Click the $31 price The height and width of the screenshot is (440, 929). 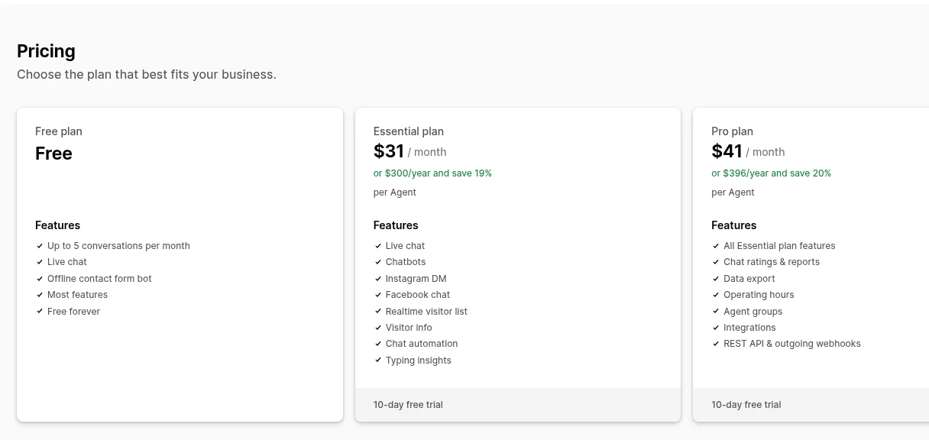pos(389,151)
